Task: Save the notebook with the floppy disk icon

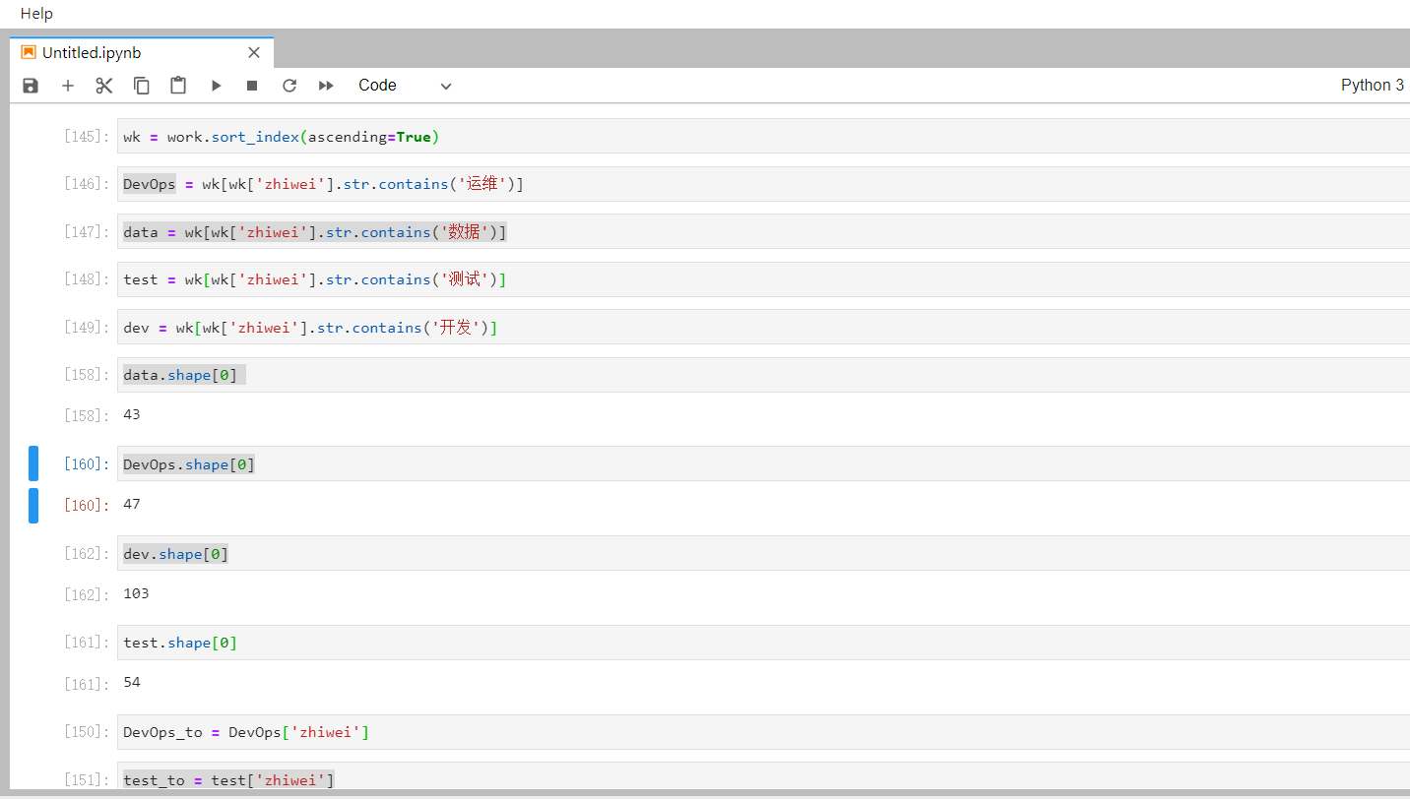Action: tap(31, 86)
